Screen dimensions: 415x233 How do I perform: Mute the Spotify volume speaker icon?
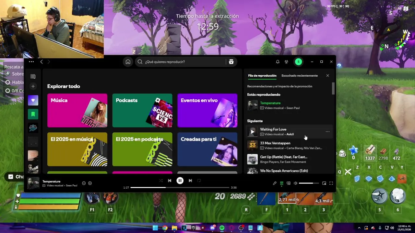point(295,183)
